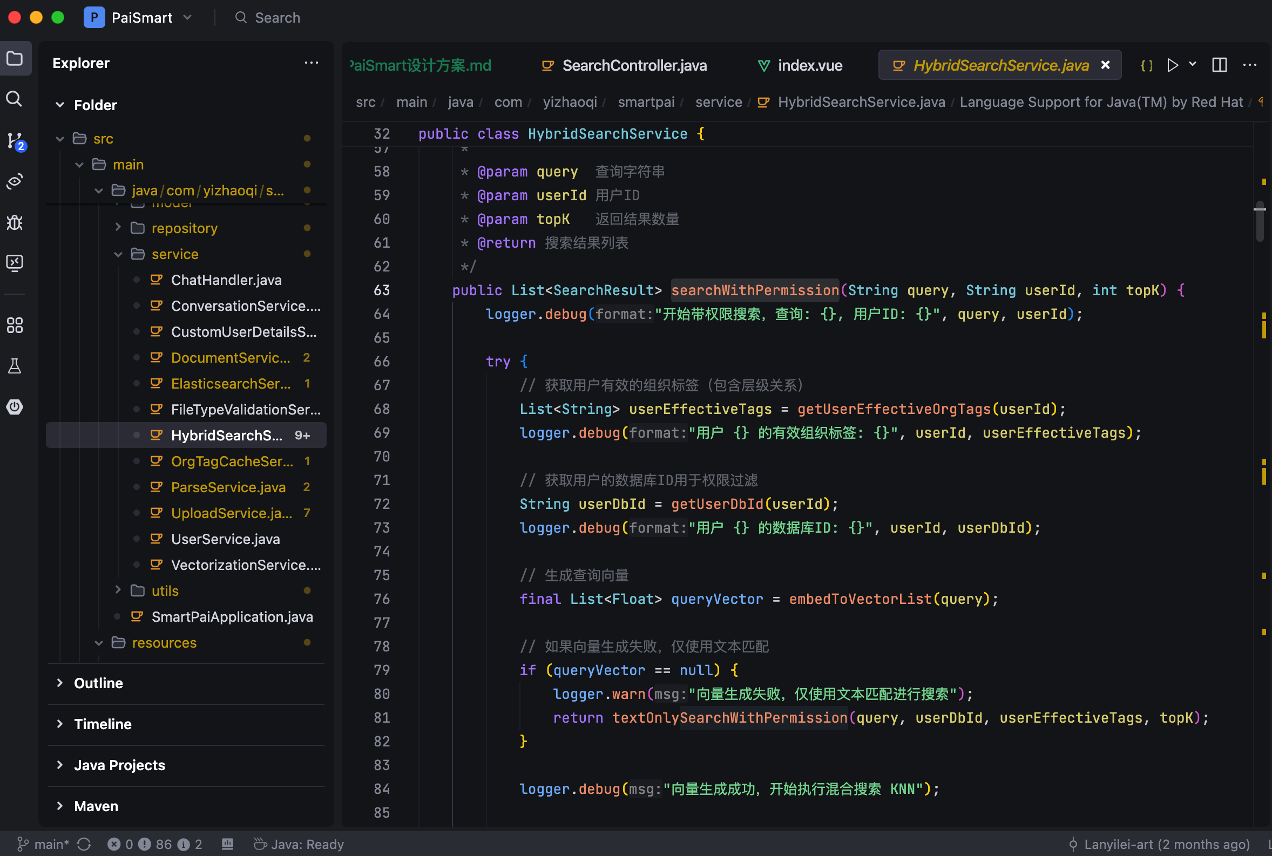
Task: Open the Run and Debug view
Action: tap(15, 222)
